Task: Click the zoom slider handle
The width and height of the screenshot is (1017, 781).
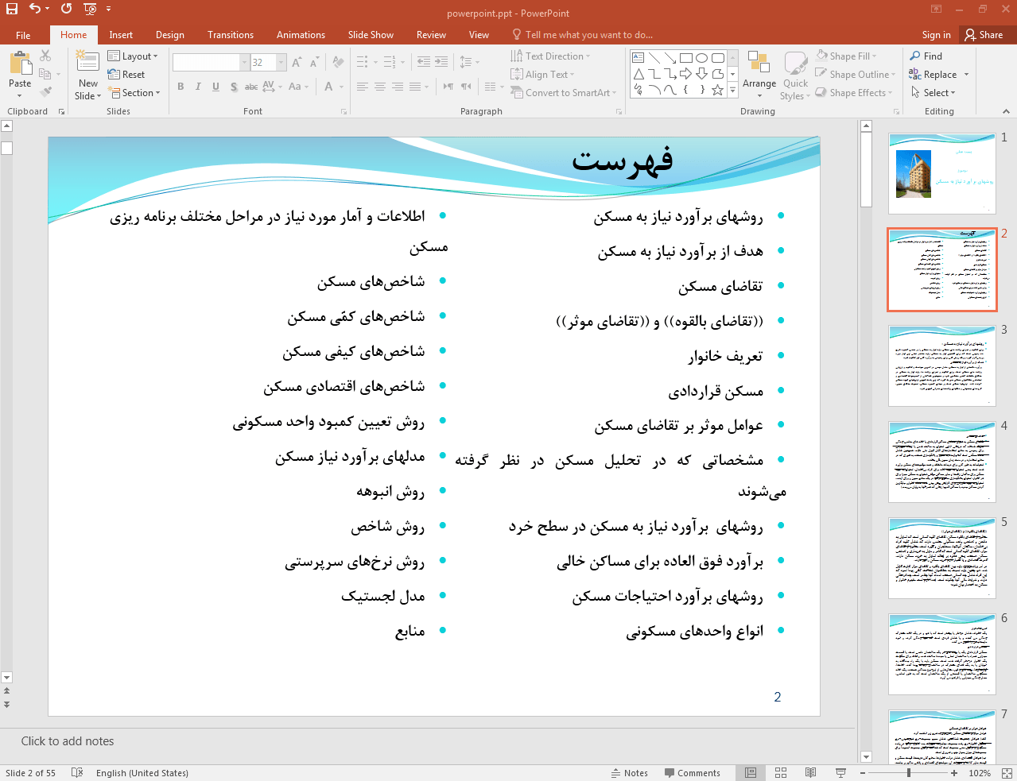Action: coord(909,772)
